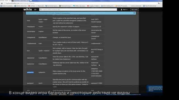This screenshot has width=179, height=100.
Task: Open the Hurtworld Вики link in the banner
Action: pyautogui.click(x=66, y=13)
